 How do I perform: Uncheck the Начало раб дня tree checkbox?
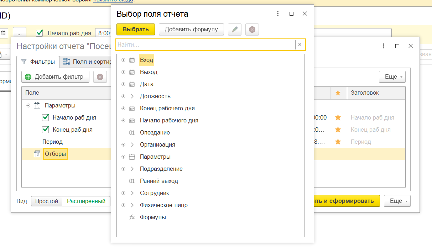coord(46,117)
